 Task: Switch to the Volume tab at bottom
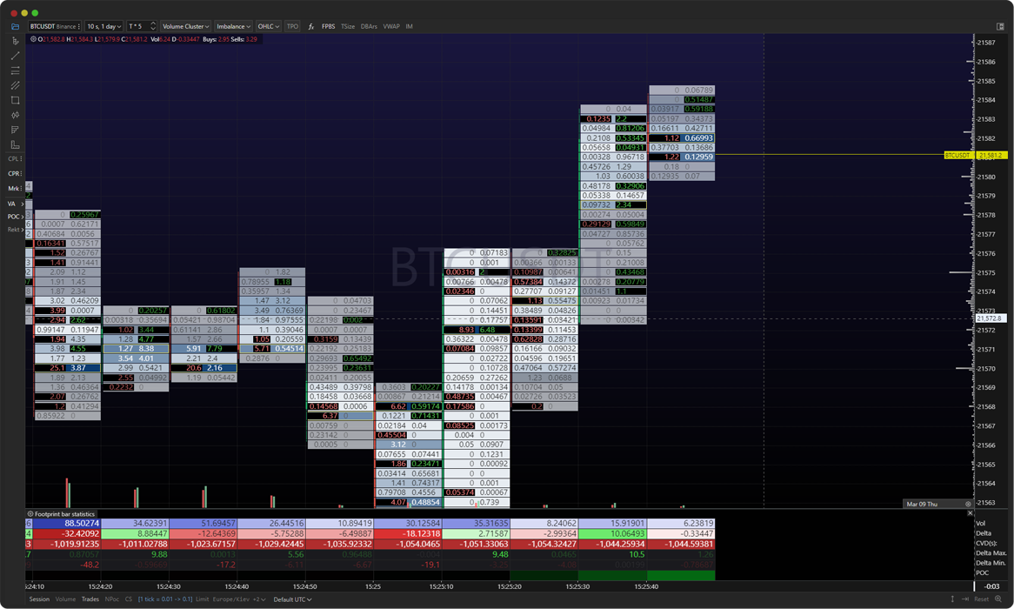pos(66,599)
